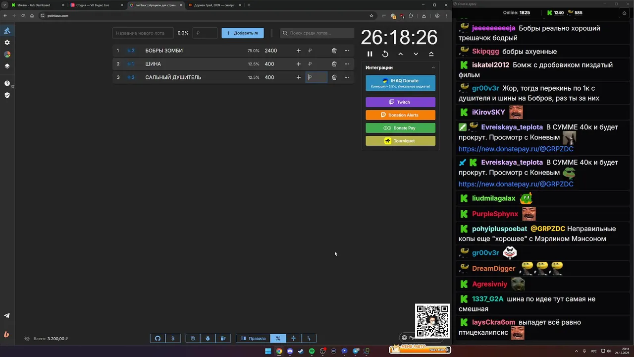The image size is (634, 357).
Task: Click the БОБРЫ ЗОМБИ lot name
Action: point(164,51)
